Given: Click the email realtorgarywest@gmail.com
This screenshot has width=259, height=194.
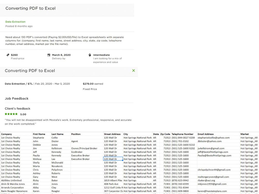Looking at the screenshot, I should [x=213, y=177].
